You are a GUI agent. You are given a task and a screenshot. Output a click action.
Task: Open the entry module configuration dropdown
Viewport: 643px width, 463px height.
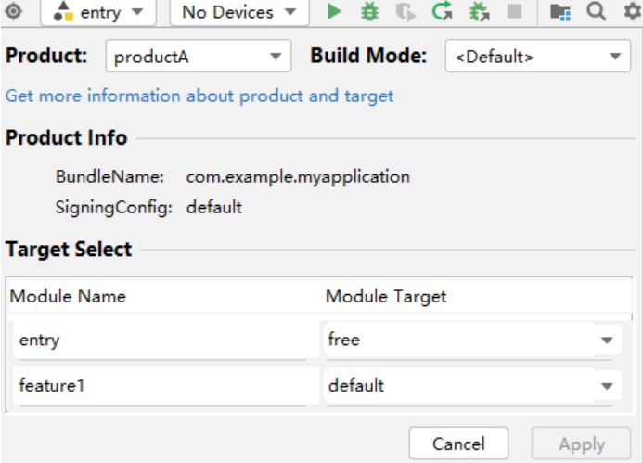(x=98, y=12)
